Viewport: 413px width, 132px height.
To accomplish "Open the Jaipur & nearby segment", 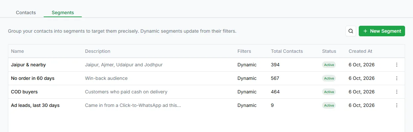I will 28,65.
